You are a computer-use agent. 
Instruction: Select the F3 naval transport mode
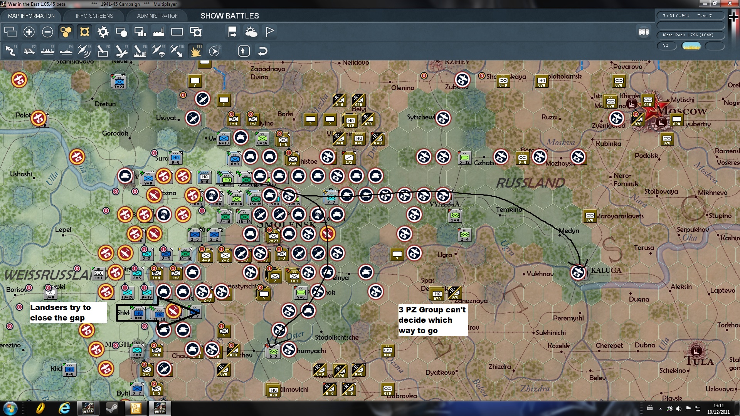(47, 51)
